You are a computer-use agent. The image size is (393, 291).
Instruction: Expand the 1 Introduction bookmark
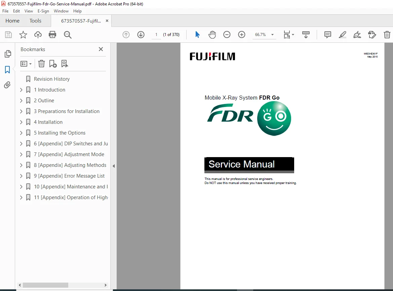pyautogui.click(x=21, y=90)
